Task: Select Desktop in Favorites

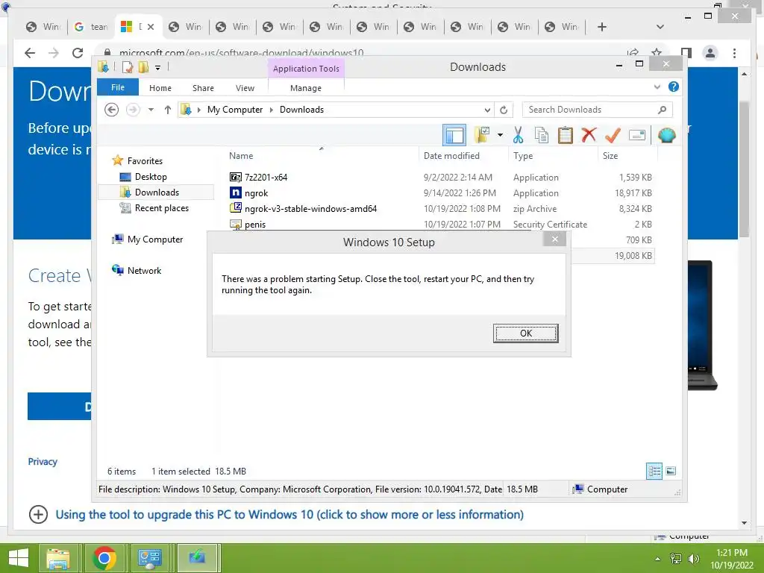Action: tap(151, 177)
